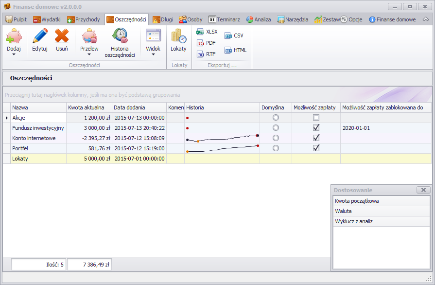Export the table to CSV

click(234, 36)
